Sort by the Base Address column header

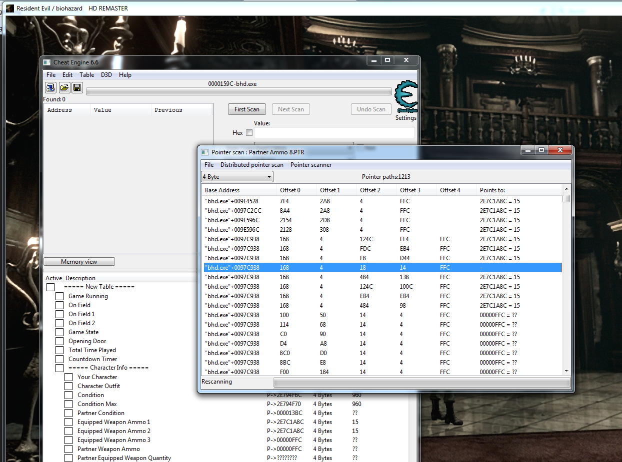click(239, 190)
